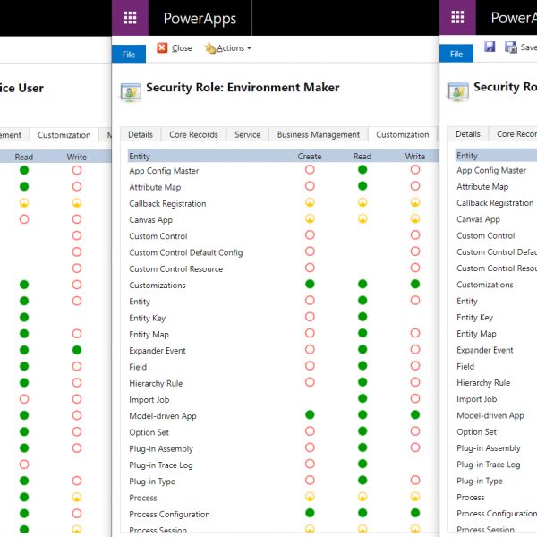Toggle Read privilege for App Config Master

tap(362, 169)
